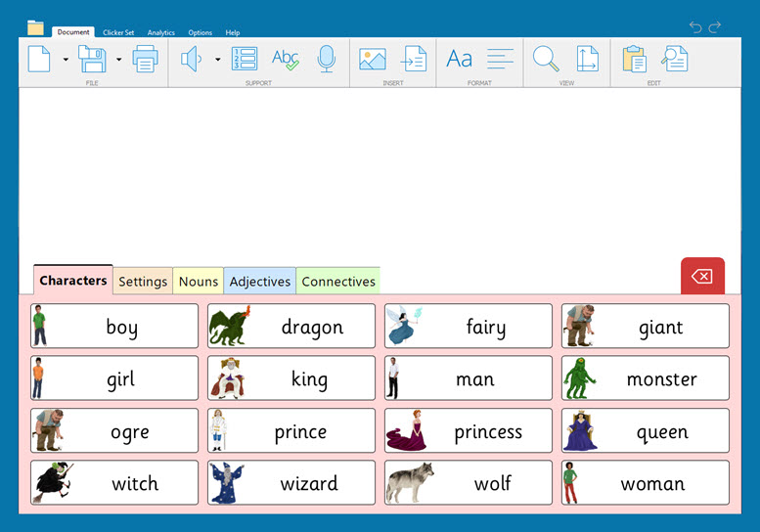Click the magnifying glass zoom icon
This screenshot has width=760, height=532.
pyautogui.click(x=545, y=60)
